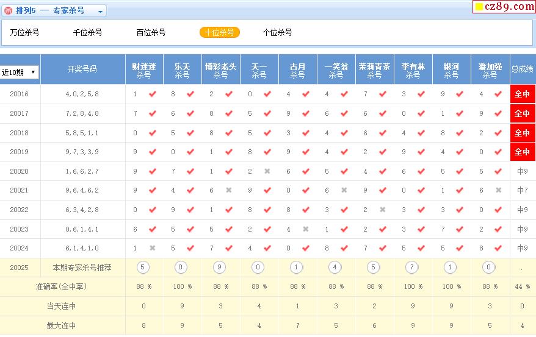Viewport: 536px width, 337px height.
Task: Click the red checkmark in 财迷迷's 20016 row
Action: click(x=153, y=94)
